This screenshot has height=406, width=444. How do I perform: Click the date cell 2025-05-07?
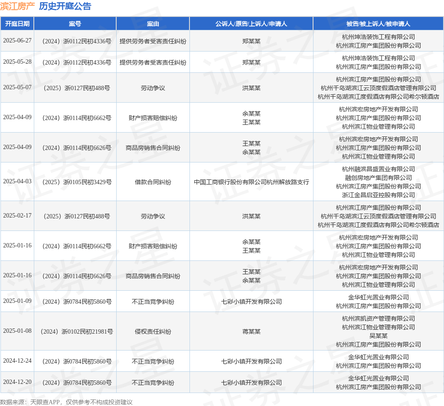(x=17, y=88)
